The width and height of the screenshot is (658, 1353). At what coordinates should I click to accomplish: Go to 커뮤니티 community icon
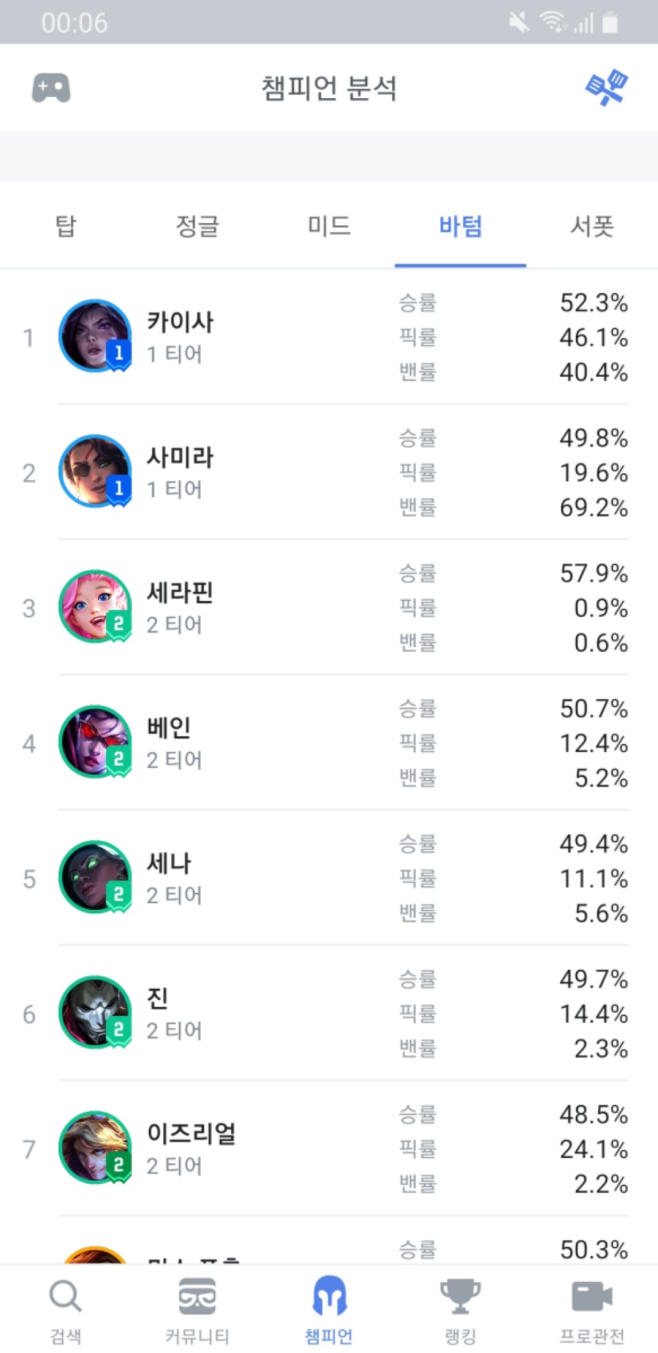[x=197, y=1296]
